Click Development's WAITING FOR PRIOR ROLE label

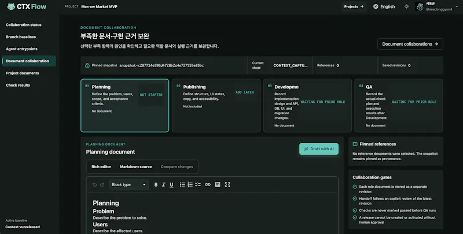pos(323,102)
